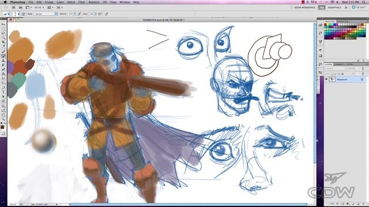
Task: Toggle the Brush panel button
Action: tap(24, 14)
